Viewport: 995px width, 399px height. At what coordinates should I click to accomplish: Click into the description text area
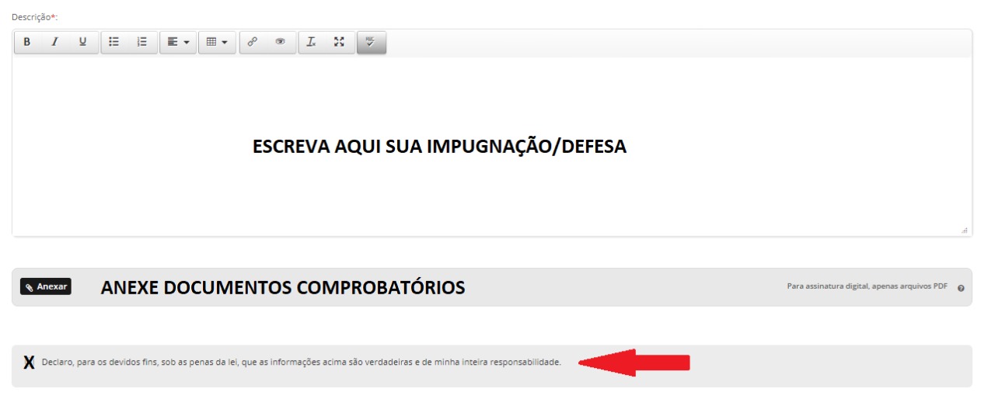click(x=491, y=146)
